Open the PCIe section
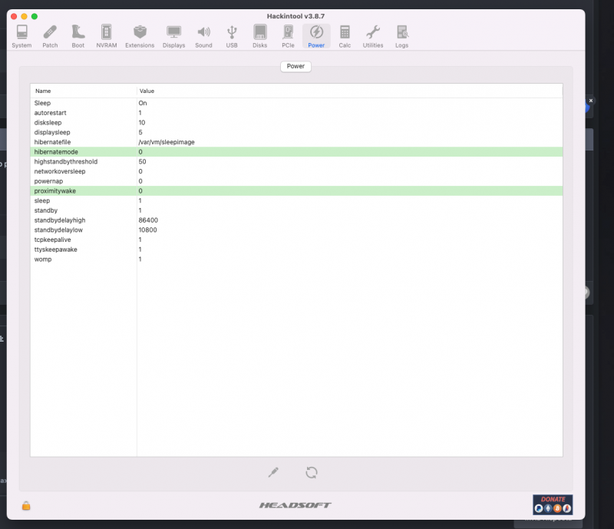The height and width of the screenshot is (529, 614). pos(289,36)
